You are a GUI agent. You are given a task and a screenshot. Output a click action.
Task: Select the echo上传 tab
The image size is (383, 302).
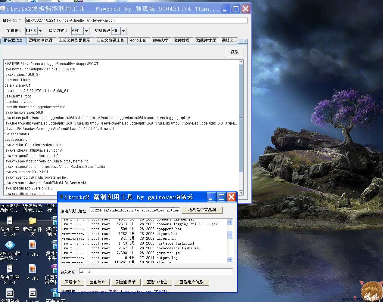point(138,40)
